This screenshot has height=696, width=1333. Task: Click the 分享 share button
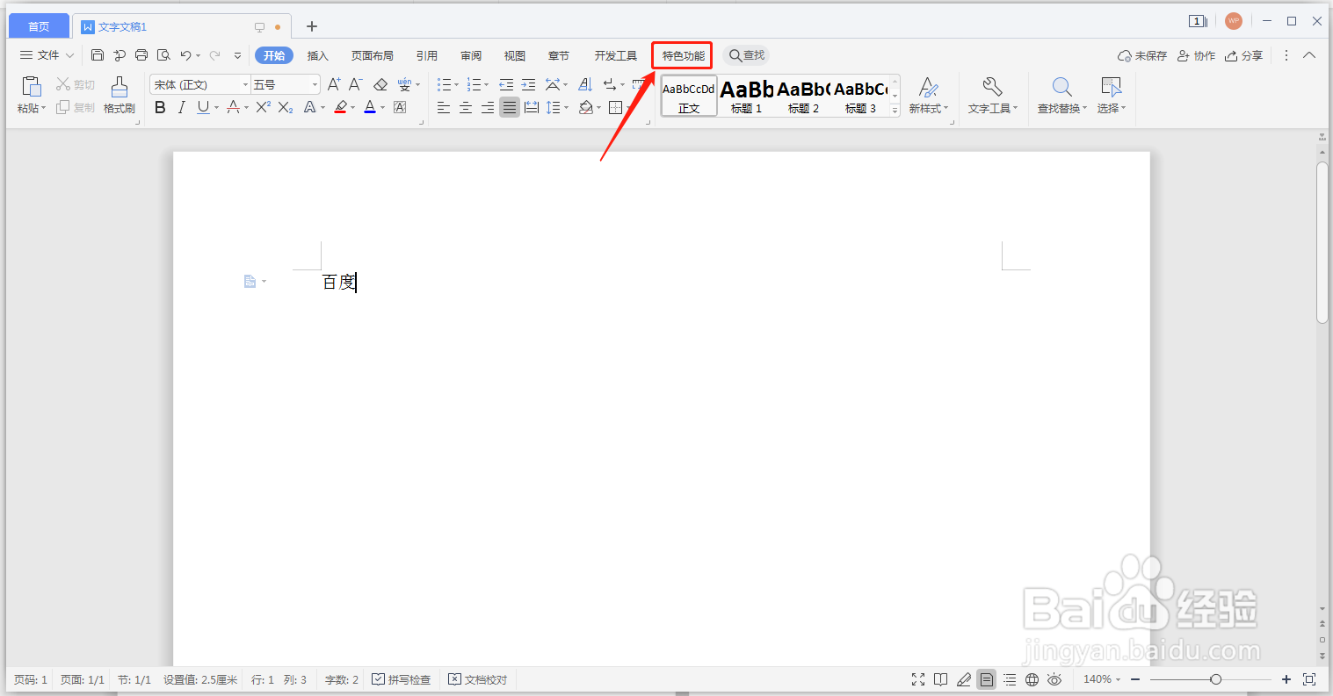tap(1244, 54)
